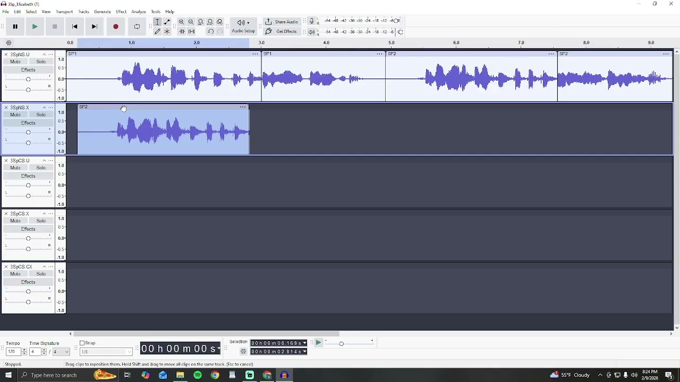Screen dimensions: 680x382
Task: Solo the 3SpCS.X track
Action: coord(41,221)
